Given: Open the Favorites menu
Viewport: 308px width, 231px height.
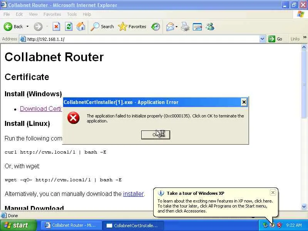Looking at the screenshot, I should 52,14.
